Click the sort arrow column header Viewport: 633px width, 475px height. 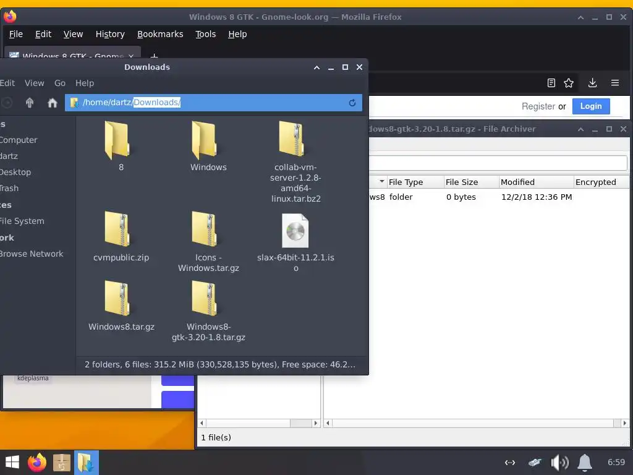[x=381, y=182]
